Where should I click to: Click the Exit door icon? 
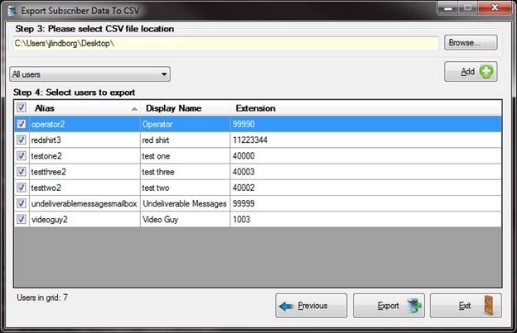(489, 306)
